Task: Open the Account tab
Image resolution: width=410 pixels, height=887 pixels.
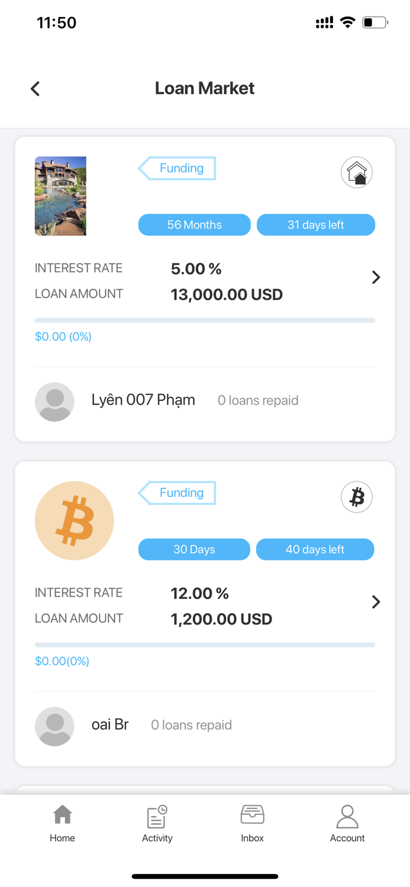Action: 347,822
